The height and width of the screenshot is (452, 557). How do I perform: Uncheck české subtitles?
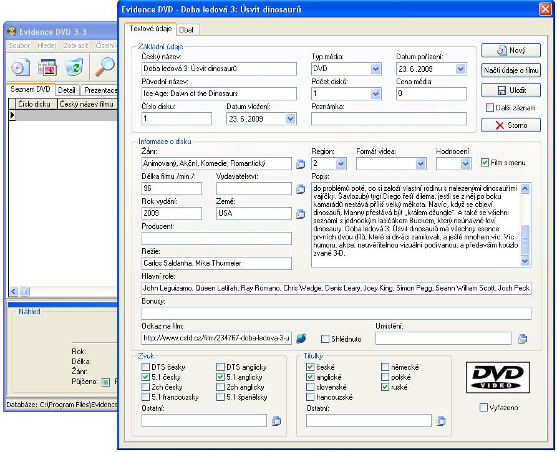coord(310,367)
